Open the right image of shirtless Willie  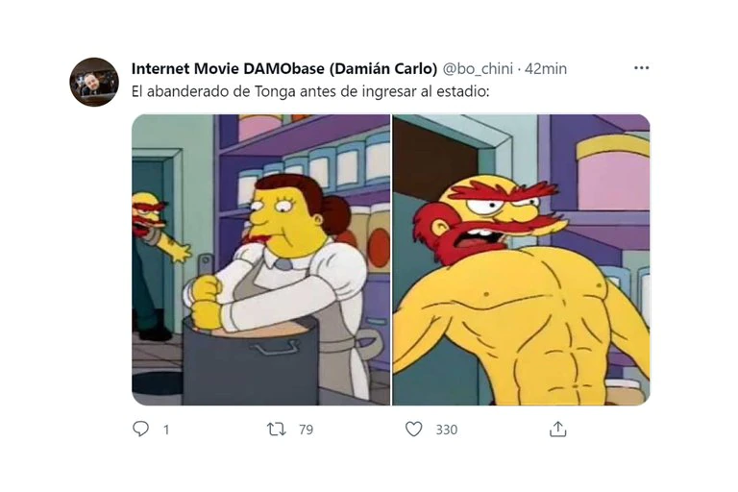point(522,259)
